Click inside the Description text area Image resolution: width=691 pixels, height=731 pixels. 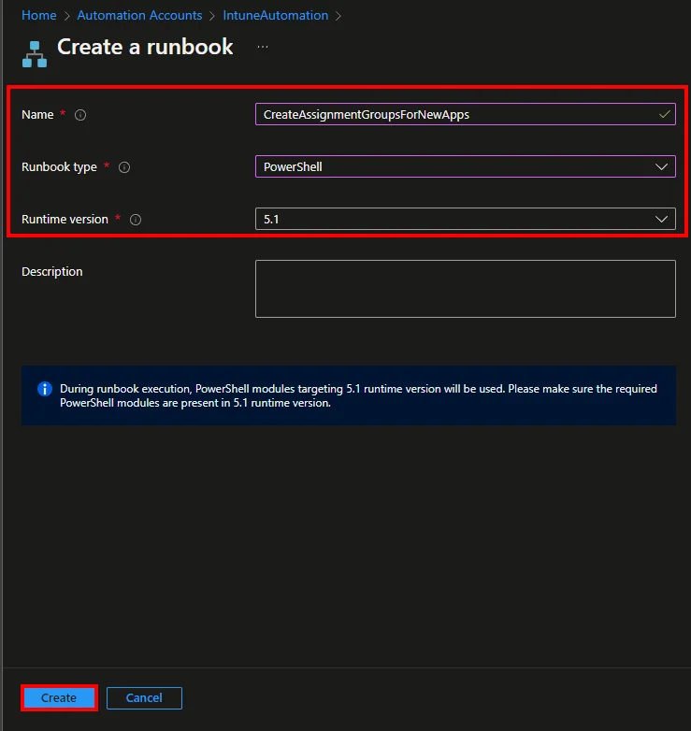click(x=466, y=289)
